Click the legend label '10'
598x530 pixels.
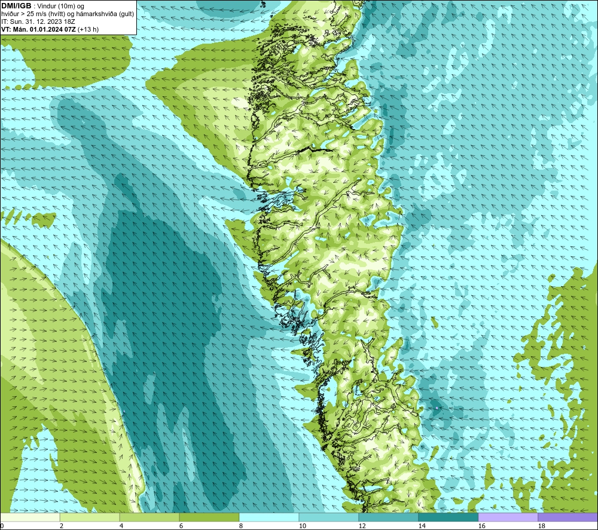(302, 526)
